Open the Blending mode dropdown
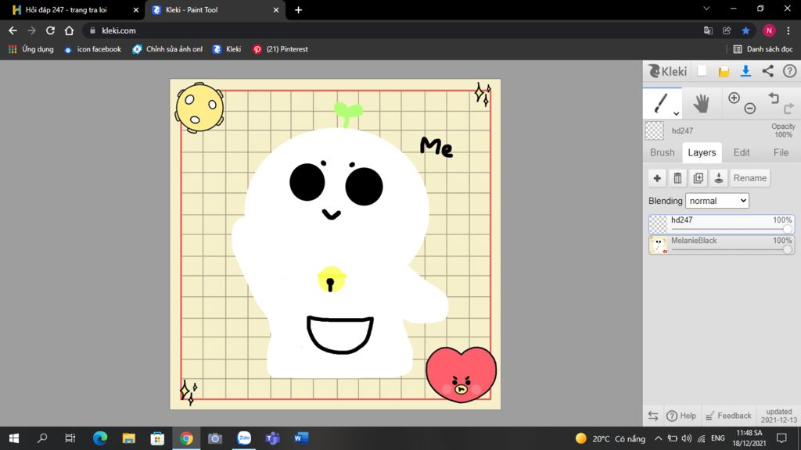This screenshot has width=801, height=450. click(717, 201)
